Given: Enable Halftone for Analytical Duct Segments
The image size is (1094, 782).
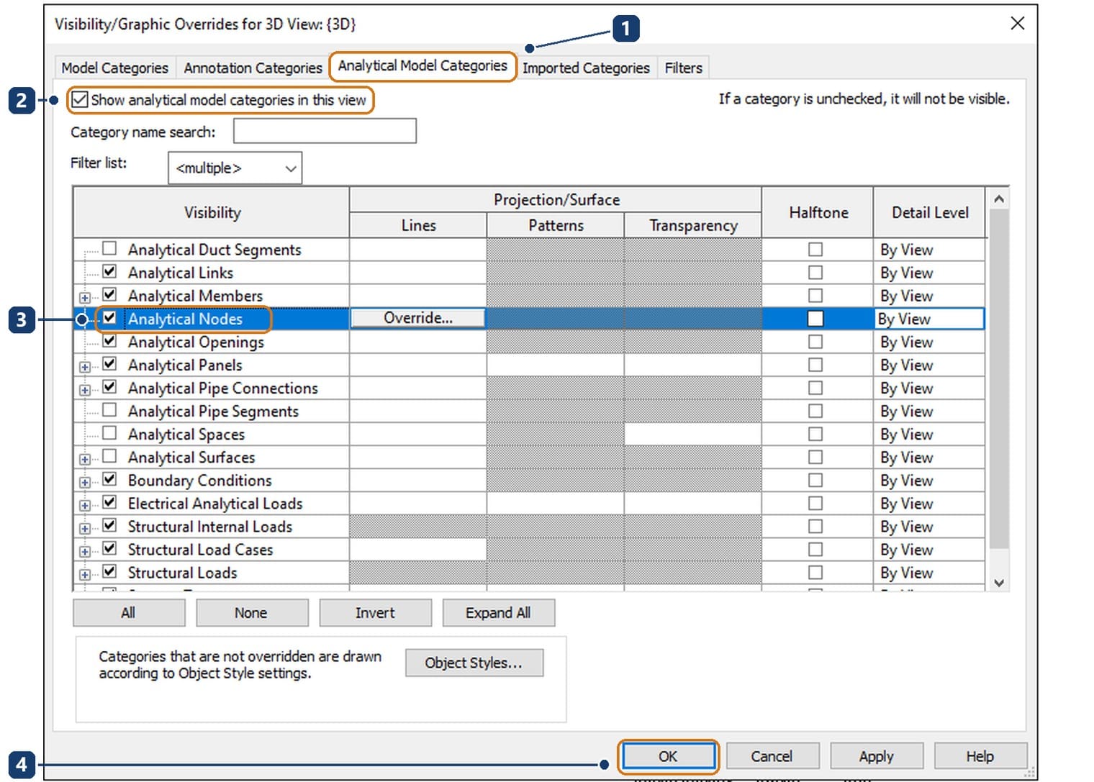Looking at the screenshot, I should (815, 249).
